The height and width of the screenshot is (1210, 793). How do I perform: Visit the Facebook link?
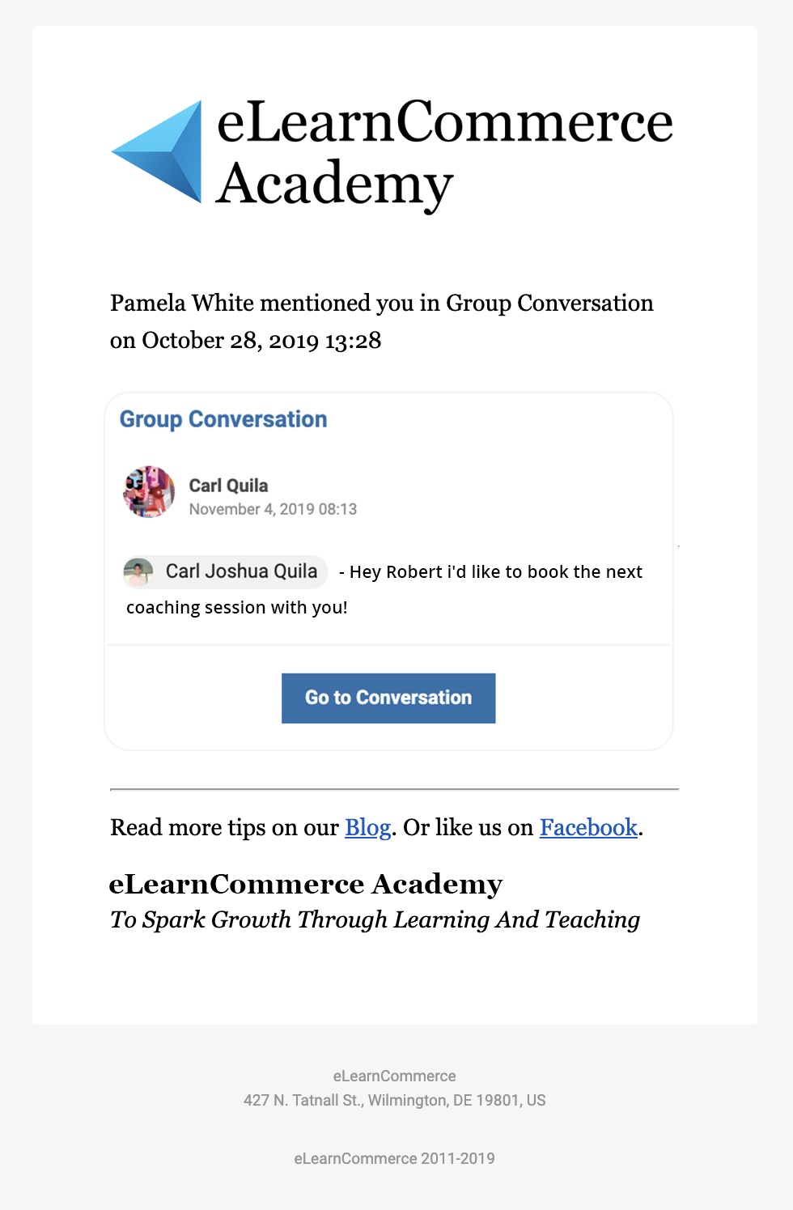click(x=588, y=827)
